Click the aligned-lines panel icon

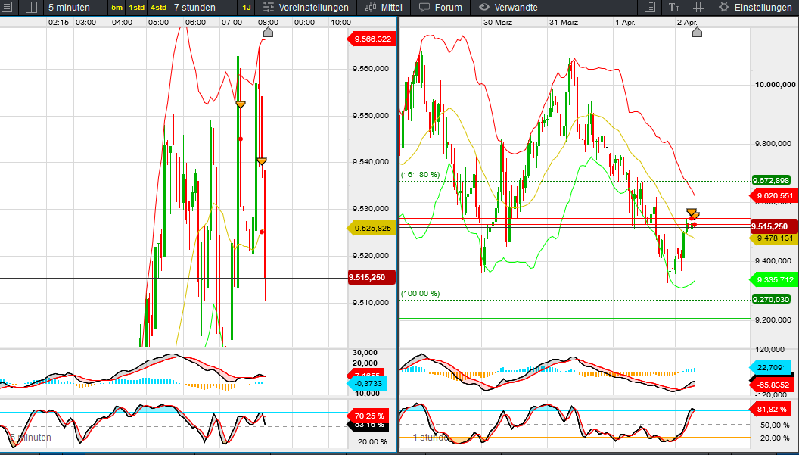click(x=650, y=7)
